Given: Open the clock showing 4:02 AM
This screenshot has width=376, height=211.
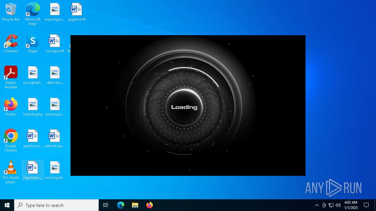Looking at the screenshot, I should 351,205.
